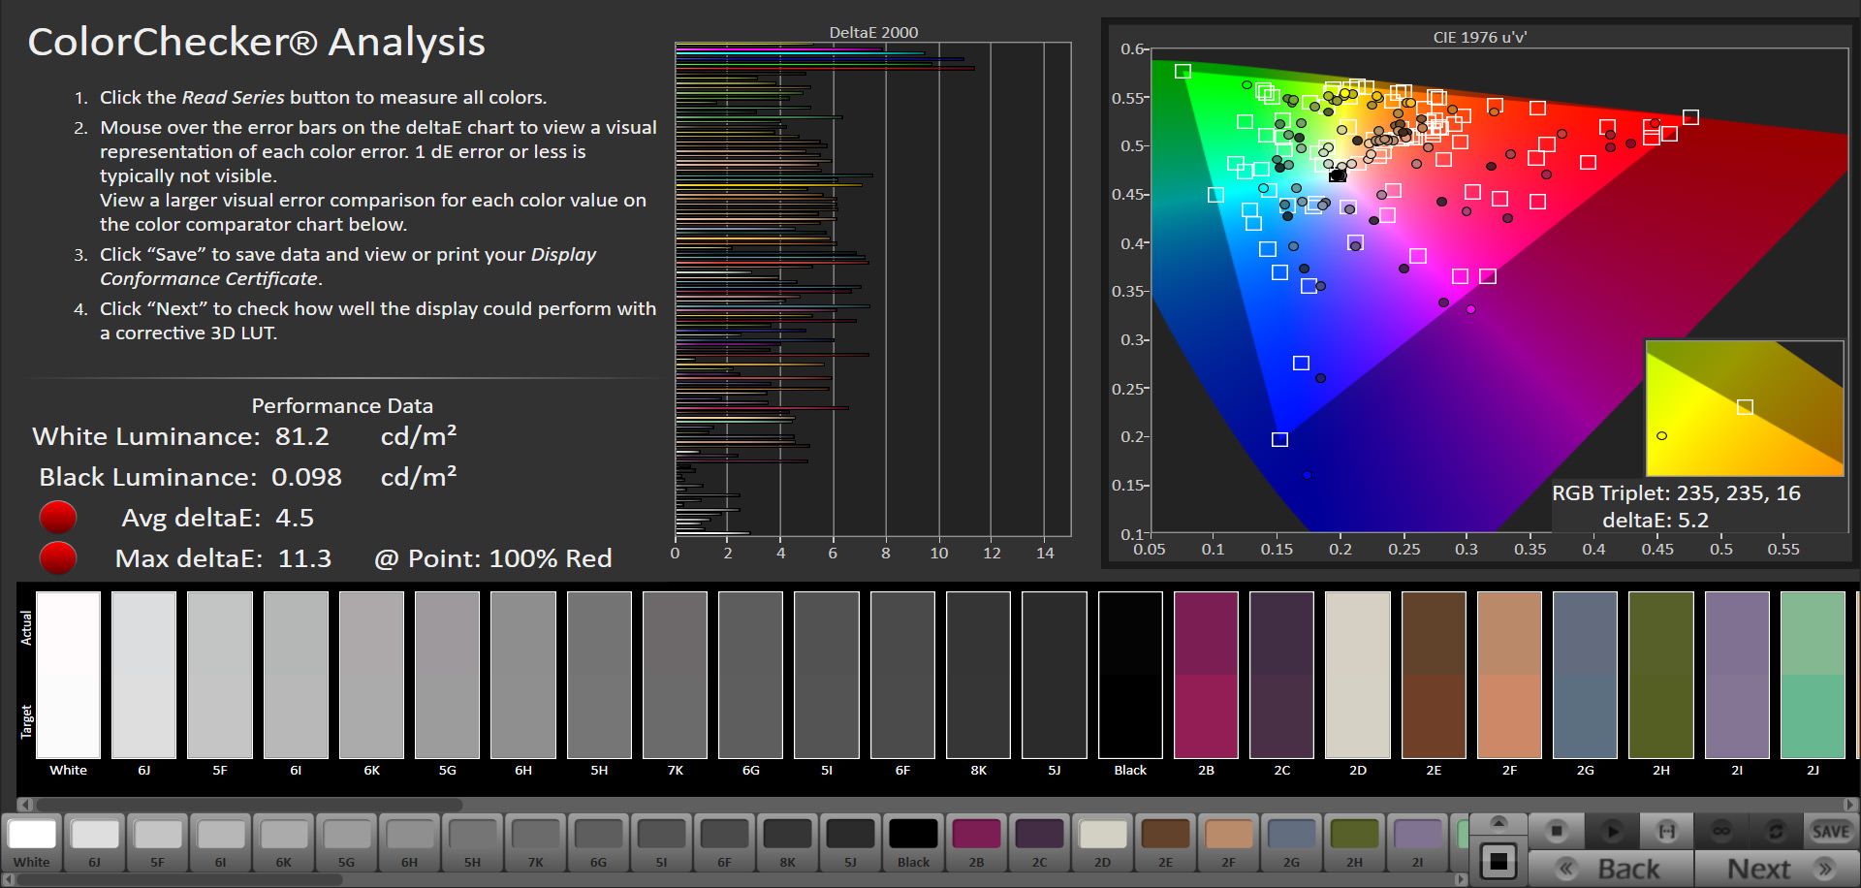Click the red Max deltaE indicator light

tap(58, 558)
